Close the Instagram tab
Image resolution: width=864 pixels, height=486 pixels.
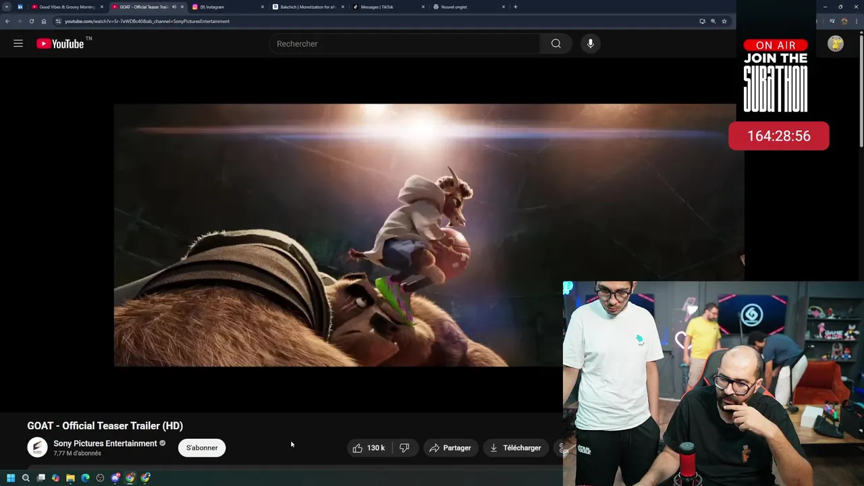[263, 7]
